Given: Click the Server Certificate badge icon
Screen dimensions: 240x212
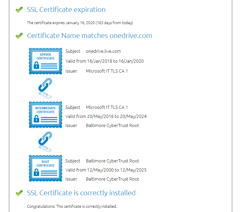Looking at the screenshot, I should [45, 61].
